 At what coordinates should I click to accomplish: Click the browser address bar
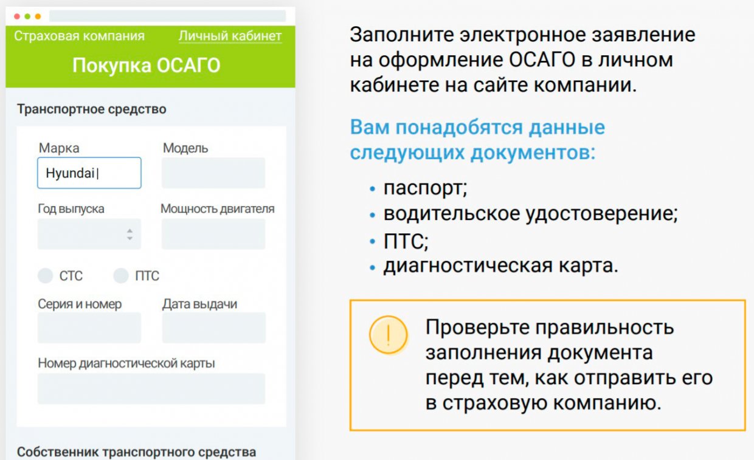(167, 16)
